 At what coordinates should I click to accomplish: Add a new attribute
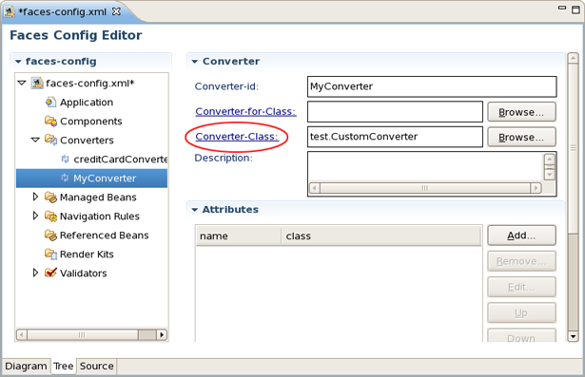pos(521,236)
